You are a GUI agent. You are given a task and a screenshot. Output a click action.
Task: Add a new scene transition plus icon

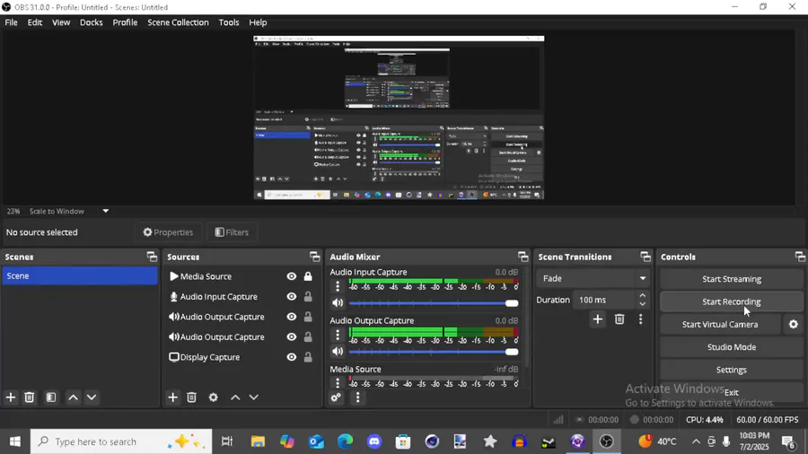pyautogui.click(x=597, y=319)
